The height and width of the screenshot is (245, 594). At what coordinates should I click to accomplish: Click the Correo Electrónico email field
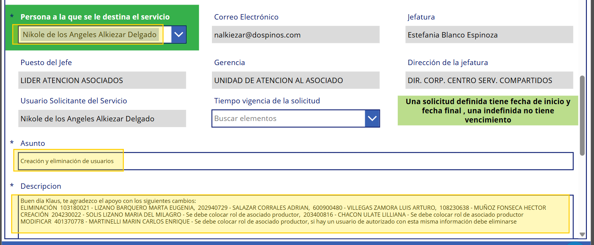(295, 35)
